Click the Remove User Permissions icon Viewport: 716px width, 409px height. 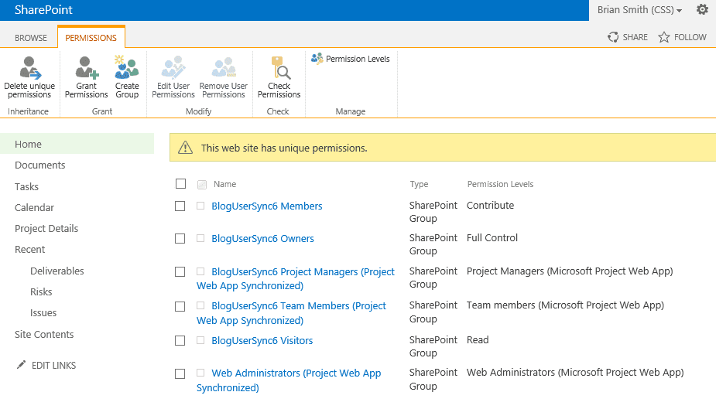[224, 67]
